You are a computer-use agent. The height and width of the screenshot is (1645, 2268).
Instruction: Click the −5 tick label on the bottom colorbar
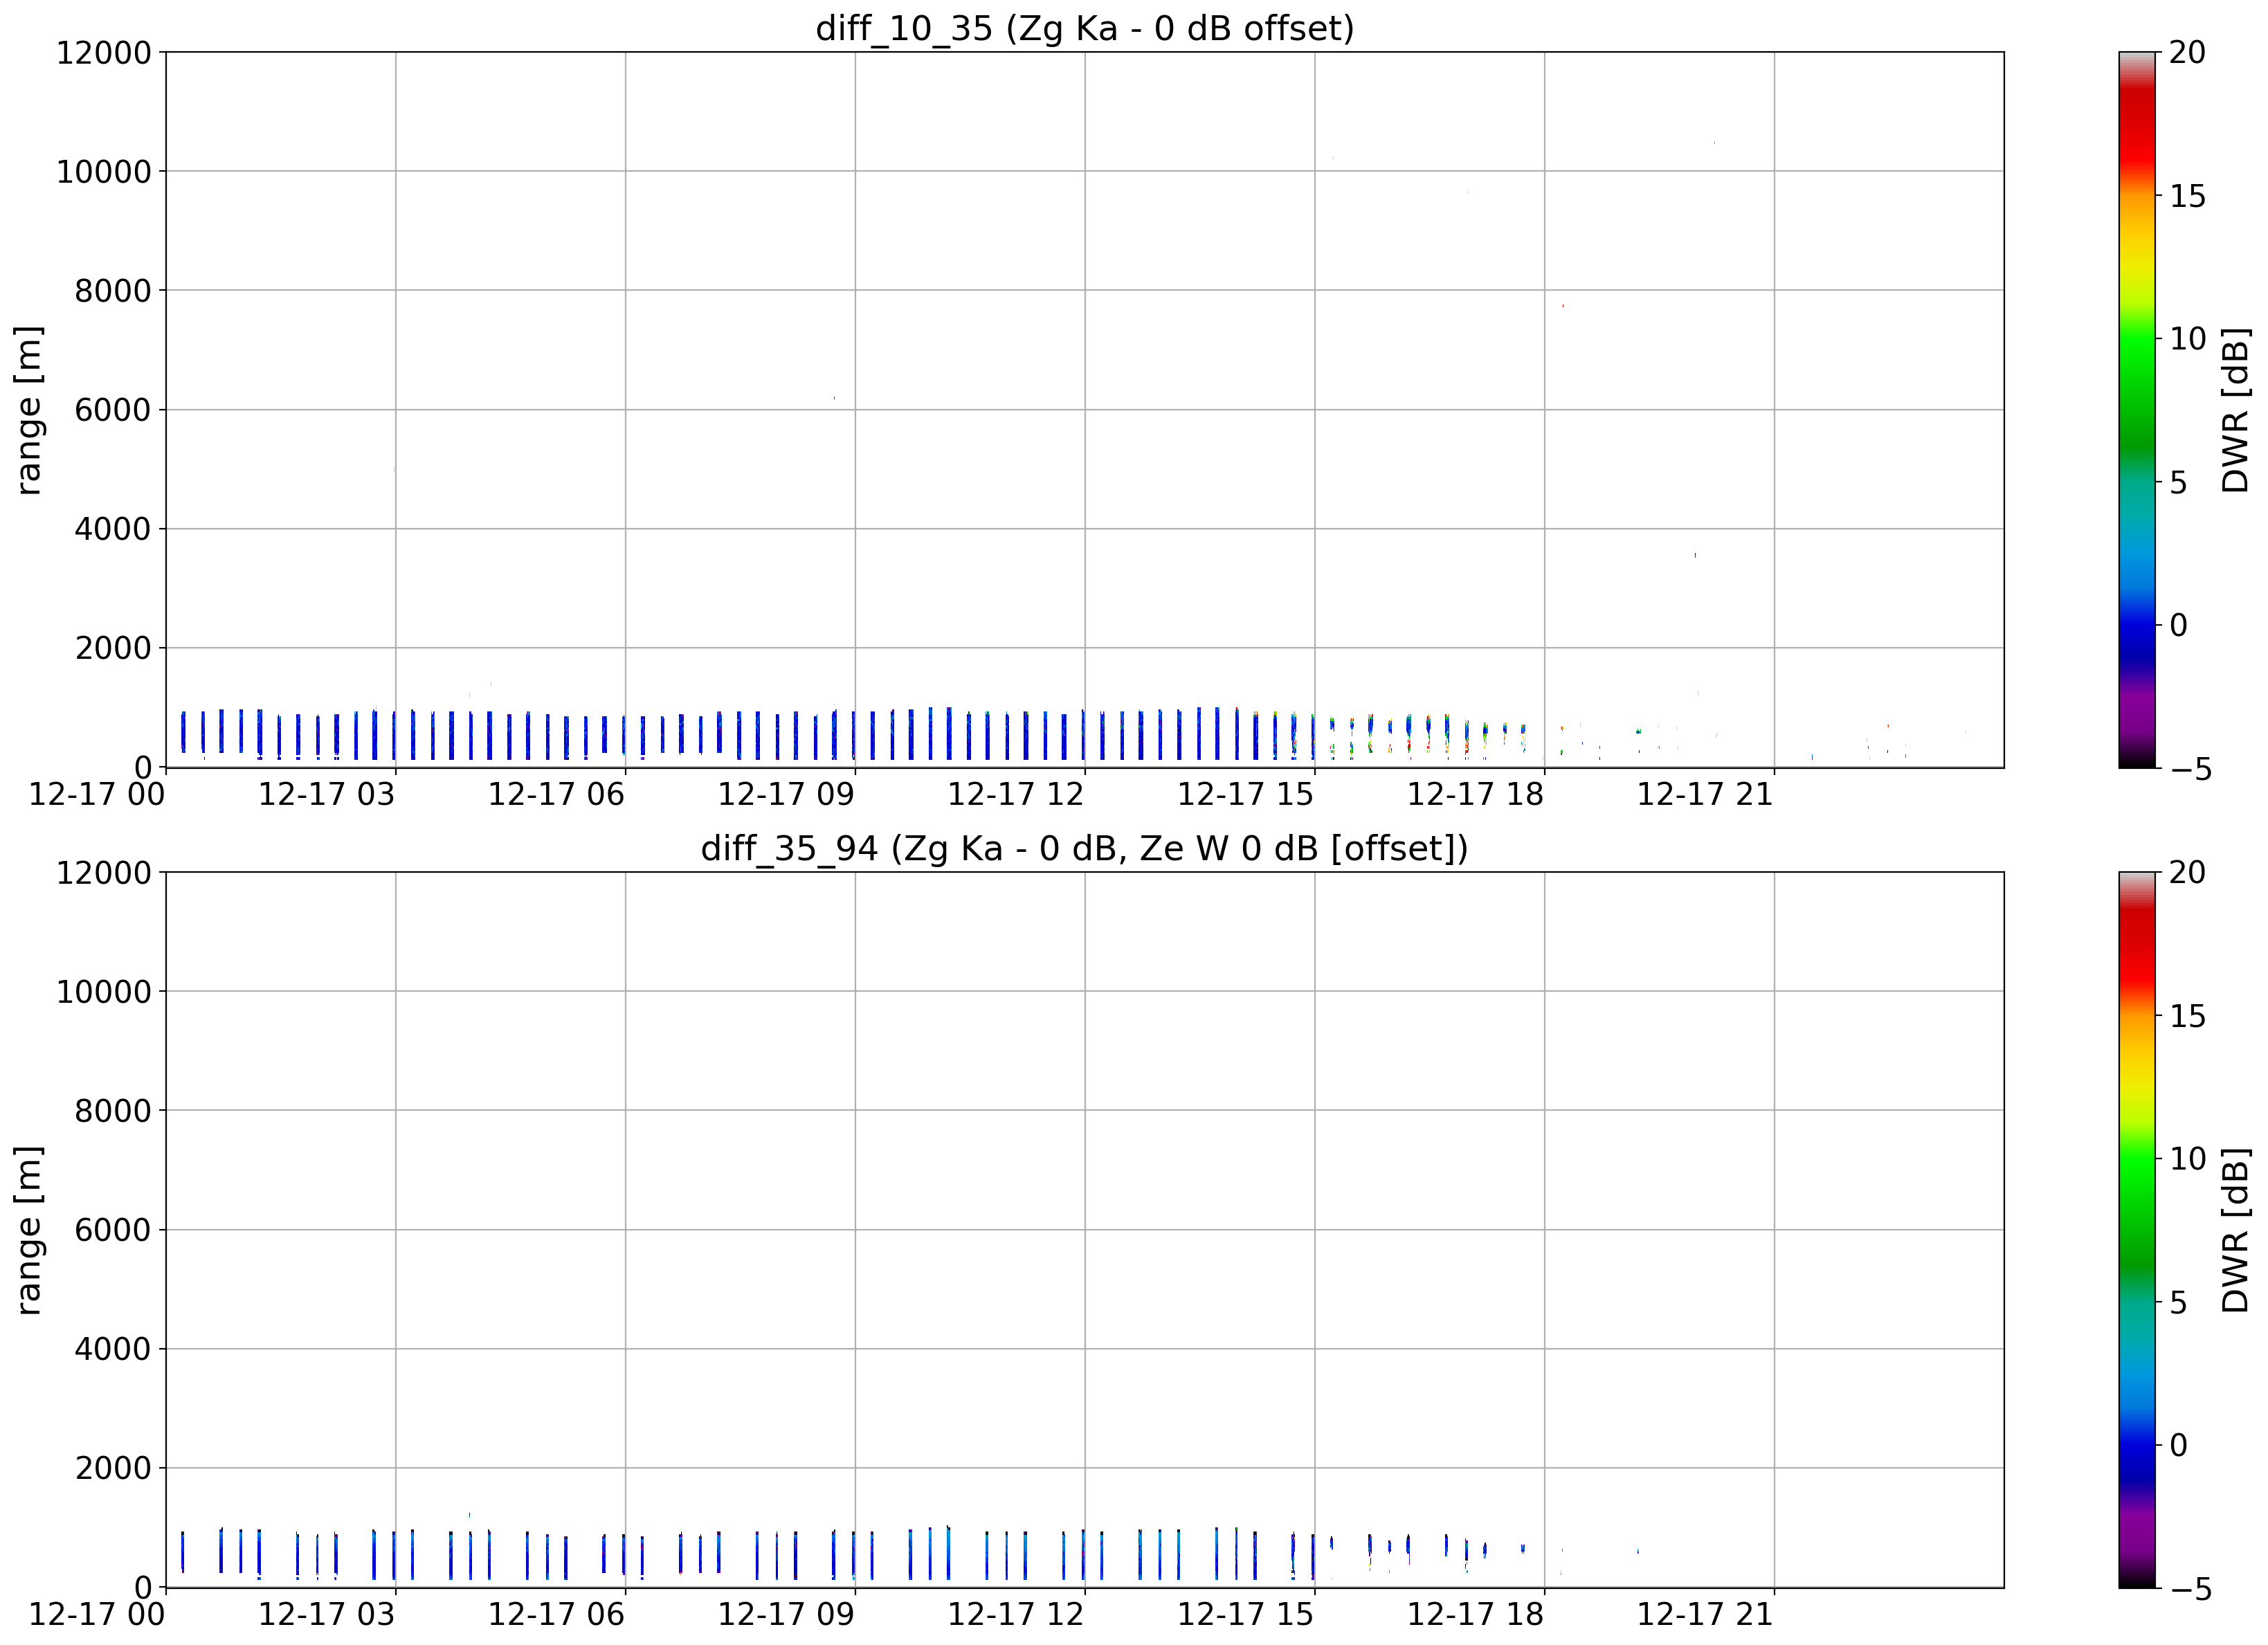(2191, 1589)
